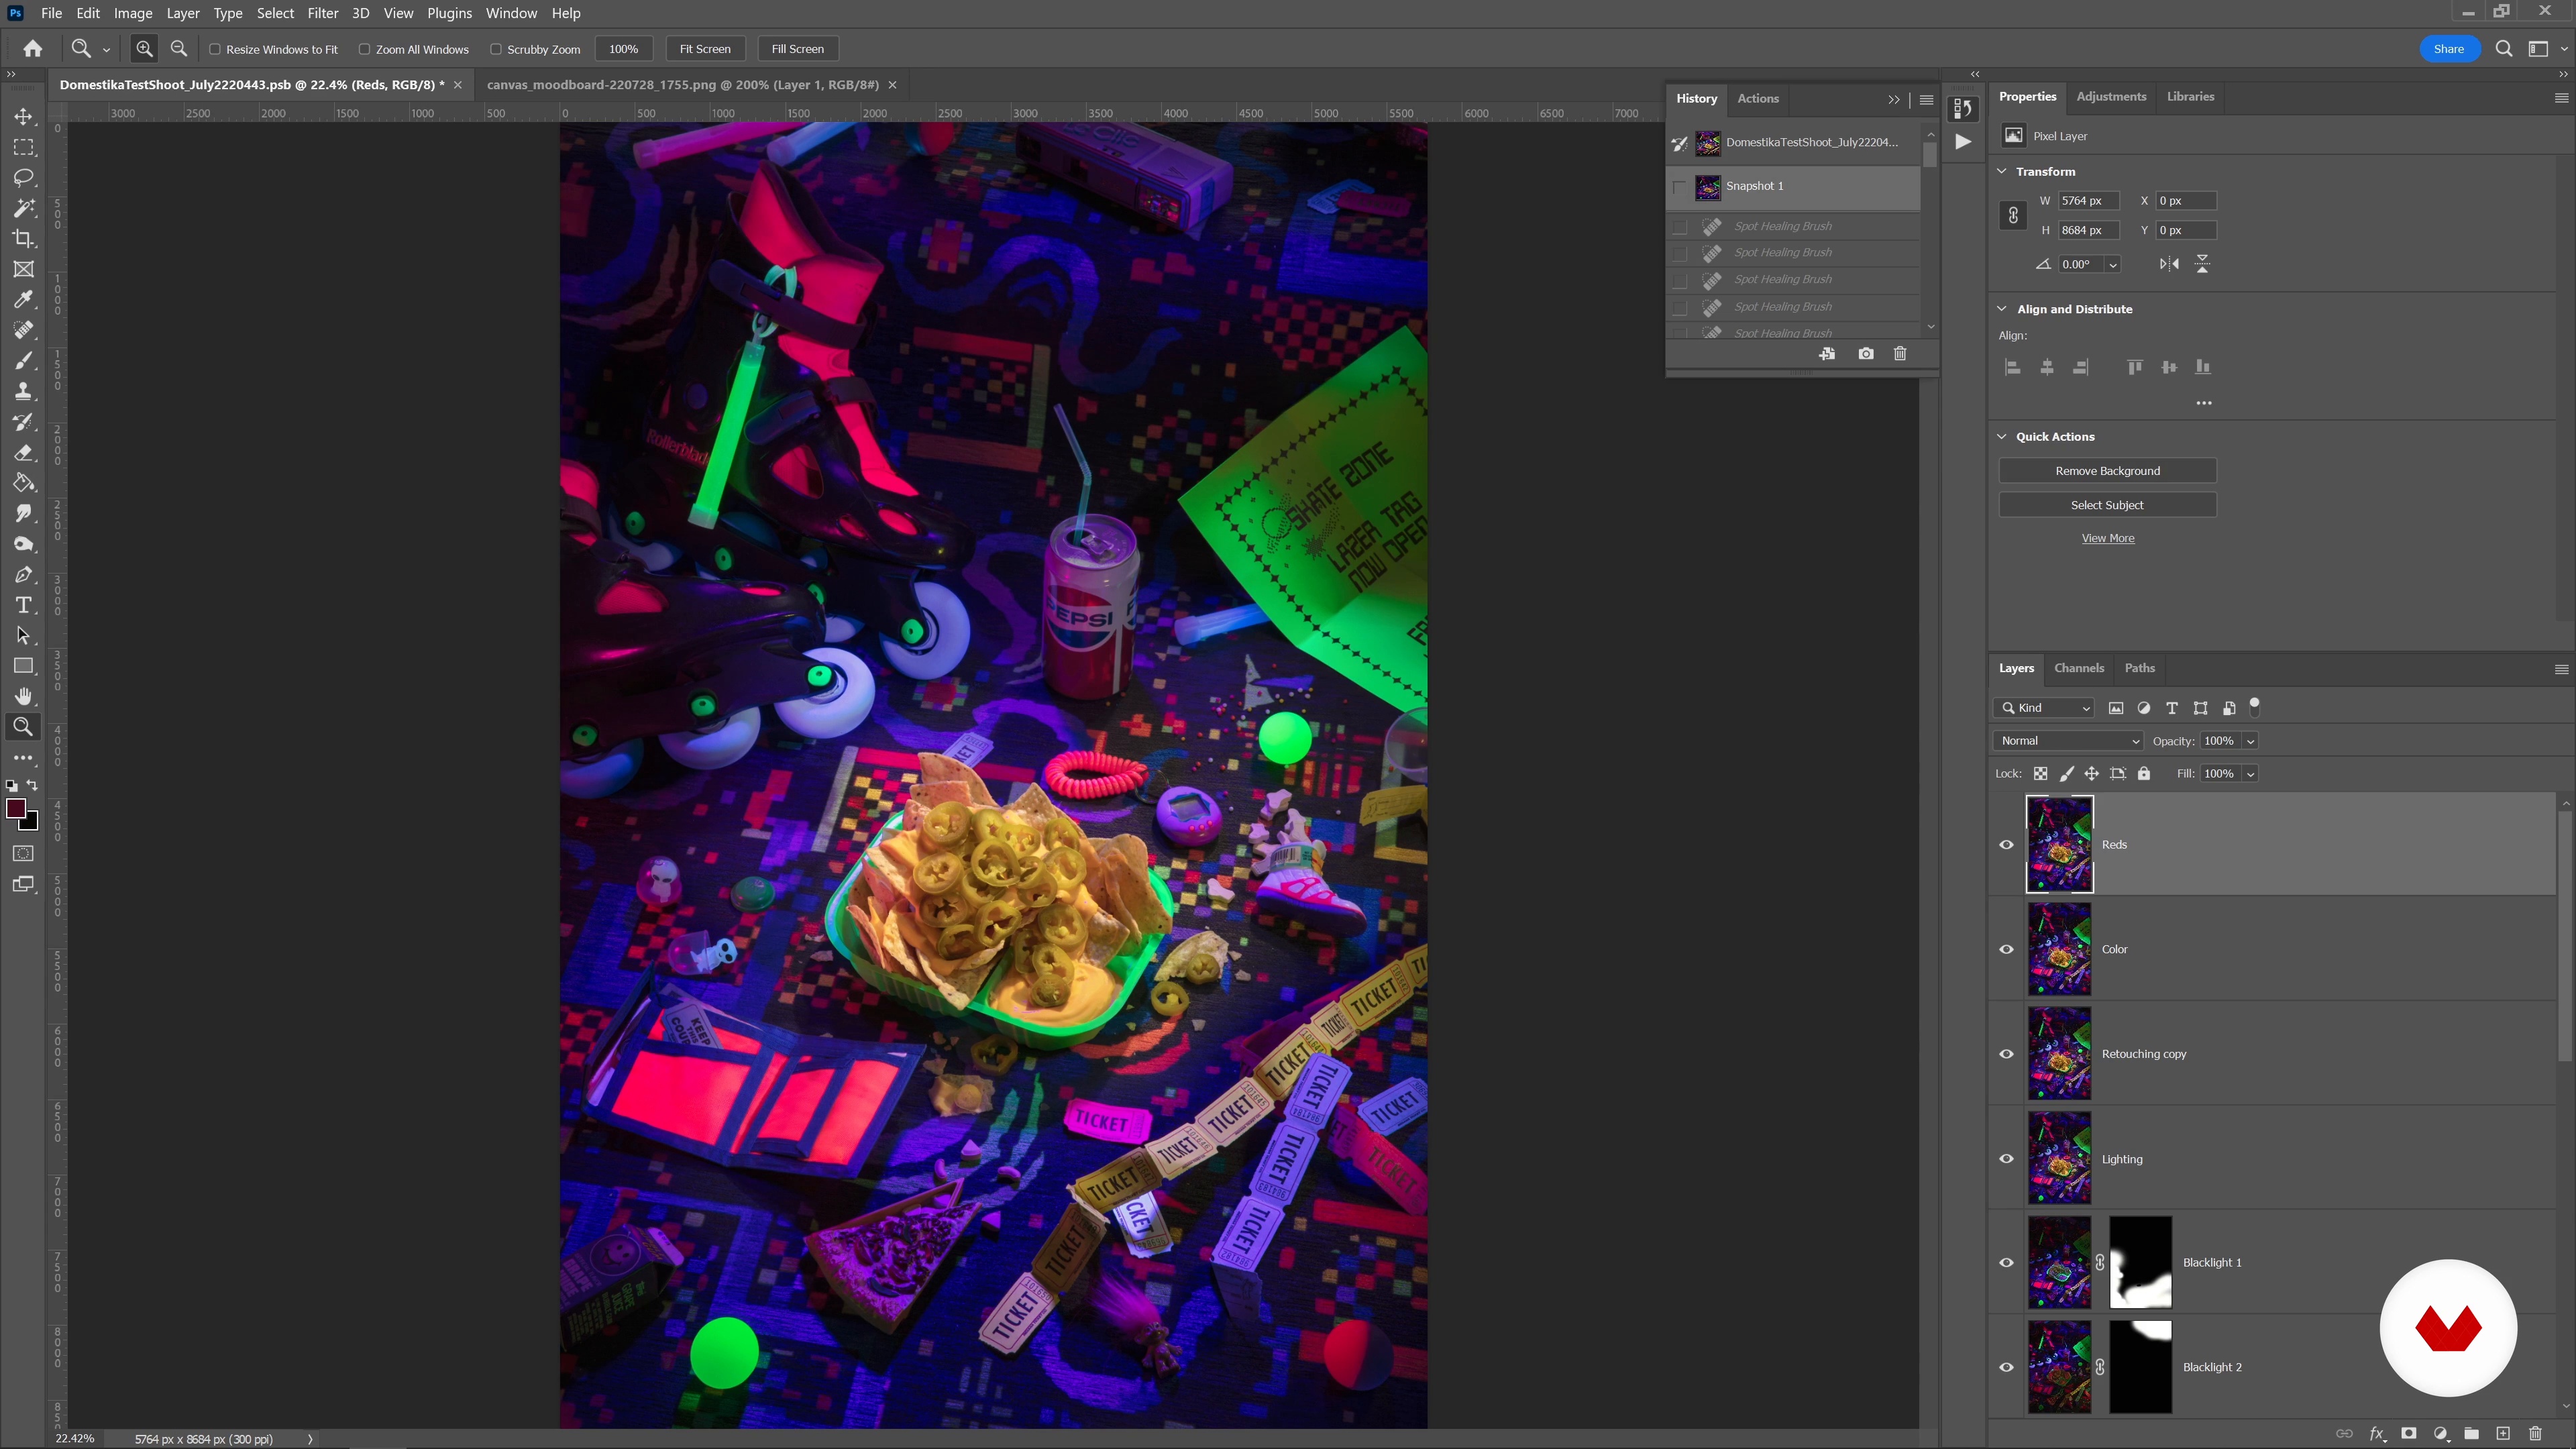Flip layer horizontally in Transform
Screen dimensions: 2576x1449
tap(2168, 264)
